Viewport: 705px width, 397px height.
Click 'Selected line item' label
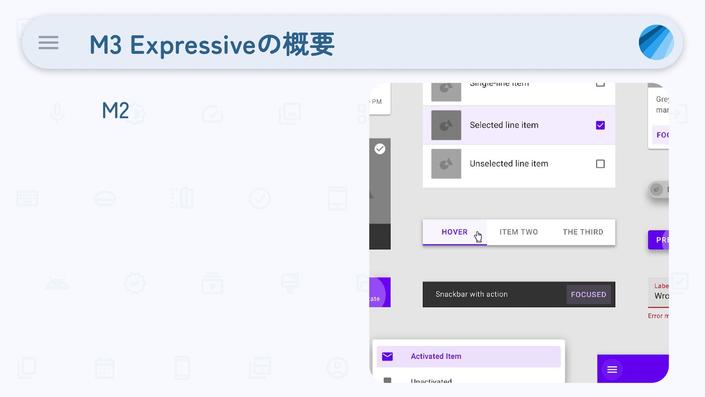coord(504,125)
